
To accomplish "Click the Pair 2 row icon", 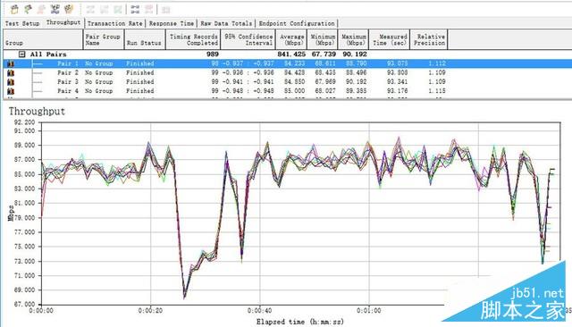I will pos(11,73).
